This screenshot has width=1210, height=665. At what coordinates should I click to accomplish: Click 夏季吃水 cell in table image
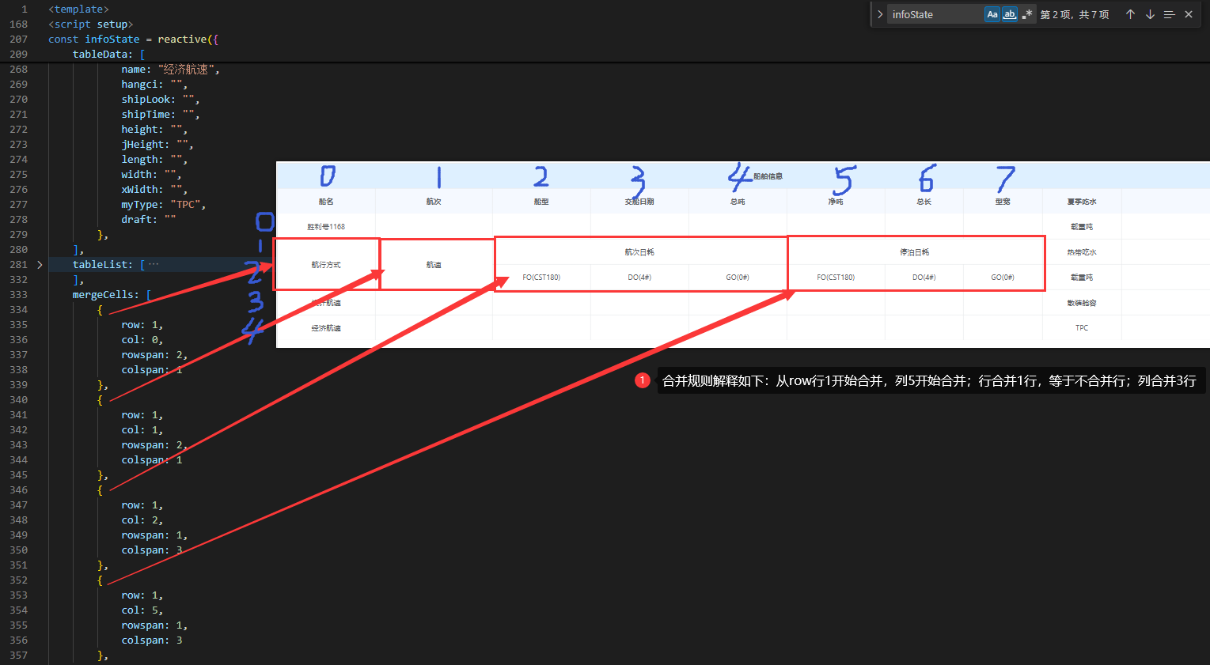click(1082, 202)
